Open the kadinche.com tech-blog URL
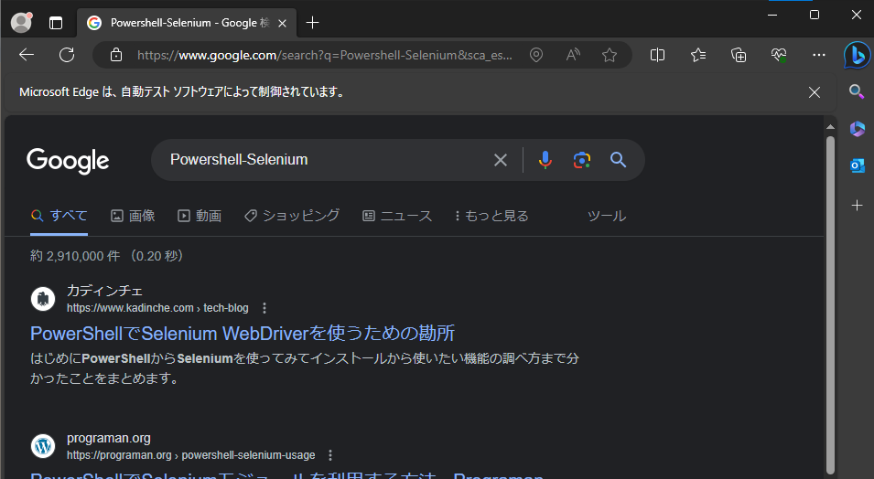874x479 pixels. click(157, 308)
